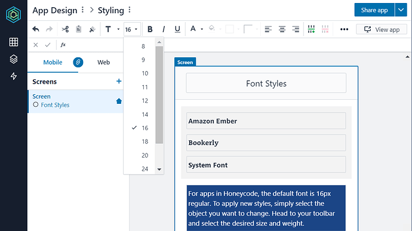Expand the text style dropdown arrow

(118, 29)
